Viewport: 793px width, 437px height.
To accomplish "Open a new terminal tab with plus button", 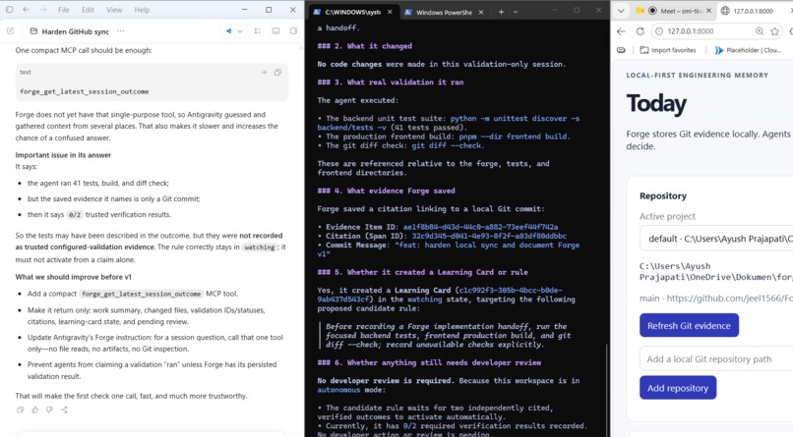I will tap(501, 12).
